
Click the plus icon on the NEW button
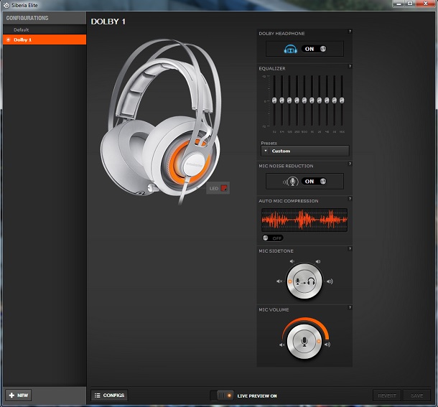(11, 396)
